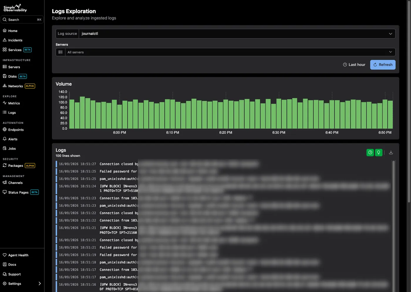Image resolution: width=411 pixels, height=292 pixels.
Task: Open the Last hour time range selector
Action: pos(354,65)
